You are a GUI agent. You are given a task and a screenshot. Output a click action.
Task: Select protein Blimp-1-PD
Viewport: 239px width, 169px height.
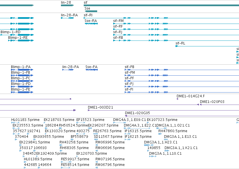pyautogui.click(x=21, y=84)
